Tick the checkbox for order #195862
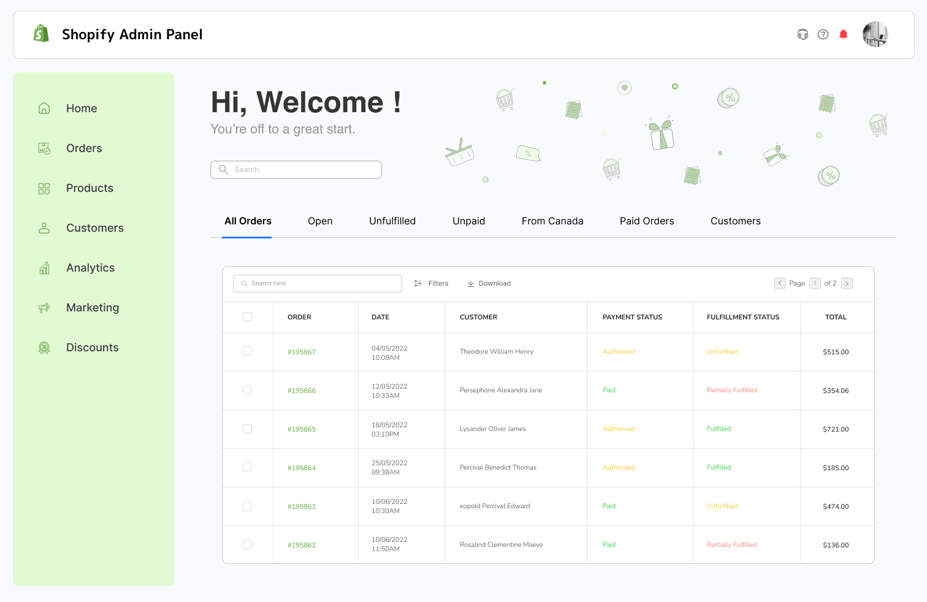Screen dimensions: 927x602 247,544
